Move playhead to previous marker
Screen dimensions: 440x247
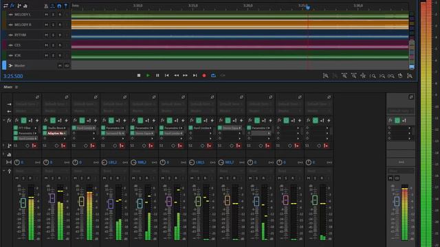tap(167, 75)
